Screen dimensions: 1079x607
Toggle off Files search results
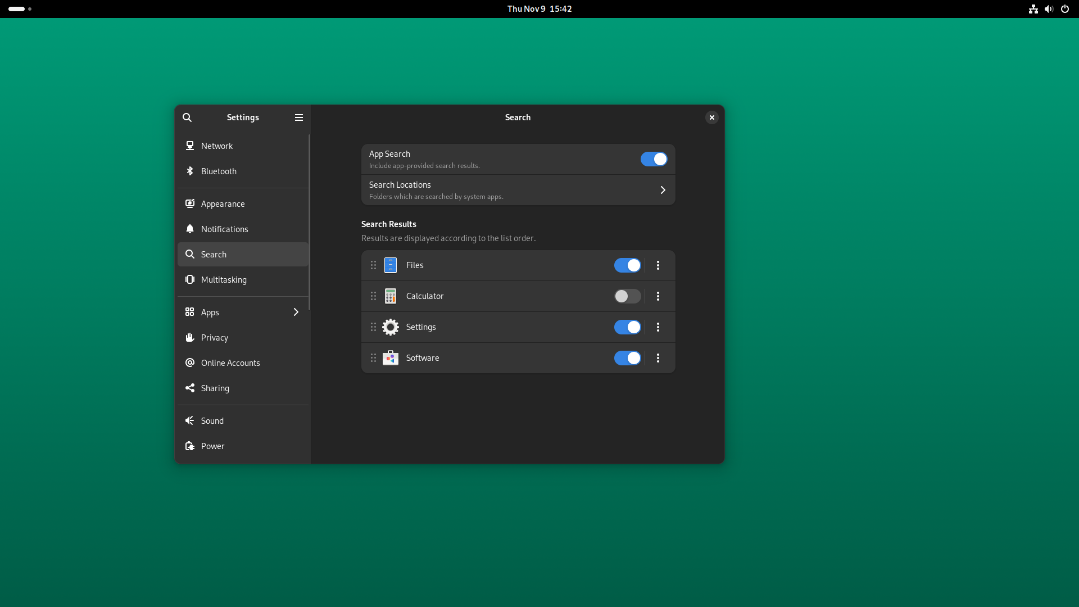click(x=628, y=265)
